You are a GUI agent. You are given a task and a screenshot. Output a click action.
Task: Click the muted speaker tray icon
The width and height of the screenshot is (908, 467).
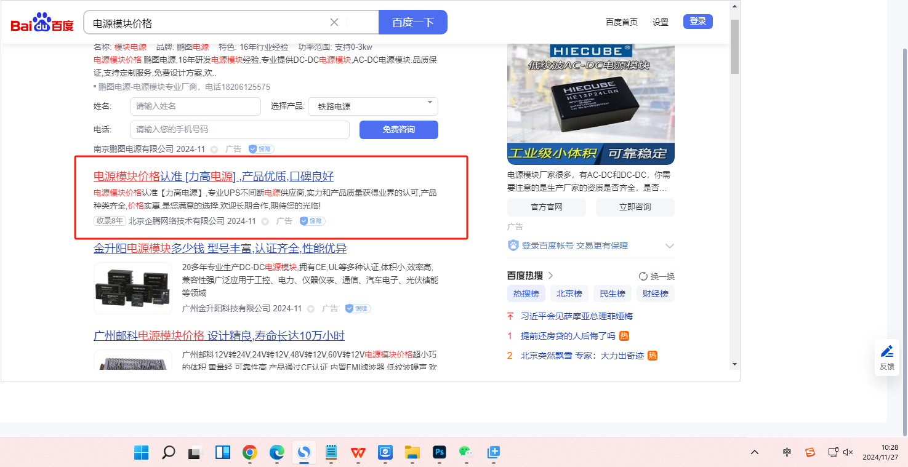point(848,452)
